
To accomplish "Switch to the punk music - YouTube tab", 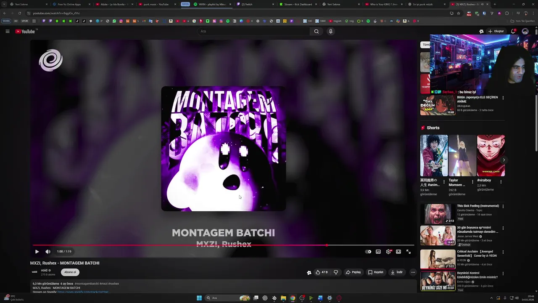I will coord(156,4).
